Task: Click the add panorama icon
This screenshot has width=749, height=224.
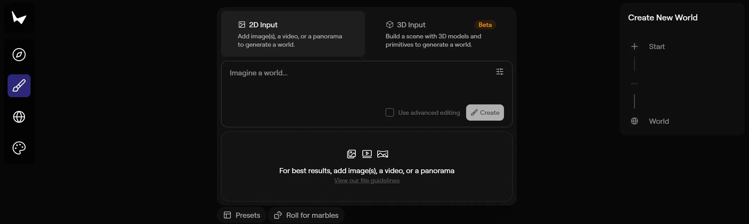Action: (382, 154)
